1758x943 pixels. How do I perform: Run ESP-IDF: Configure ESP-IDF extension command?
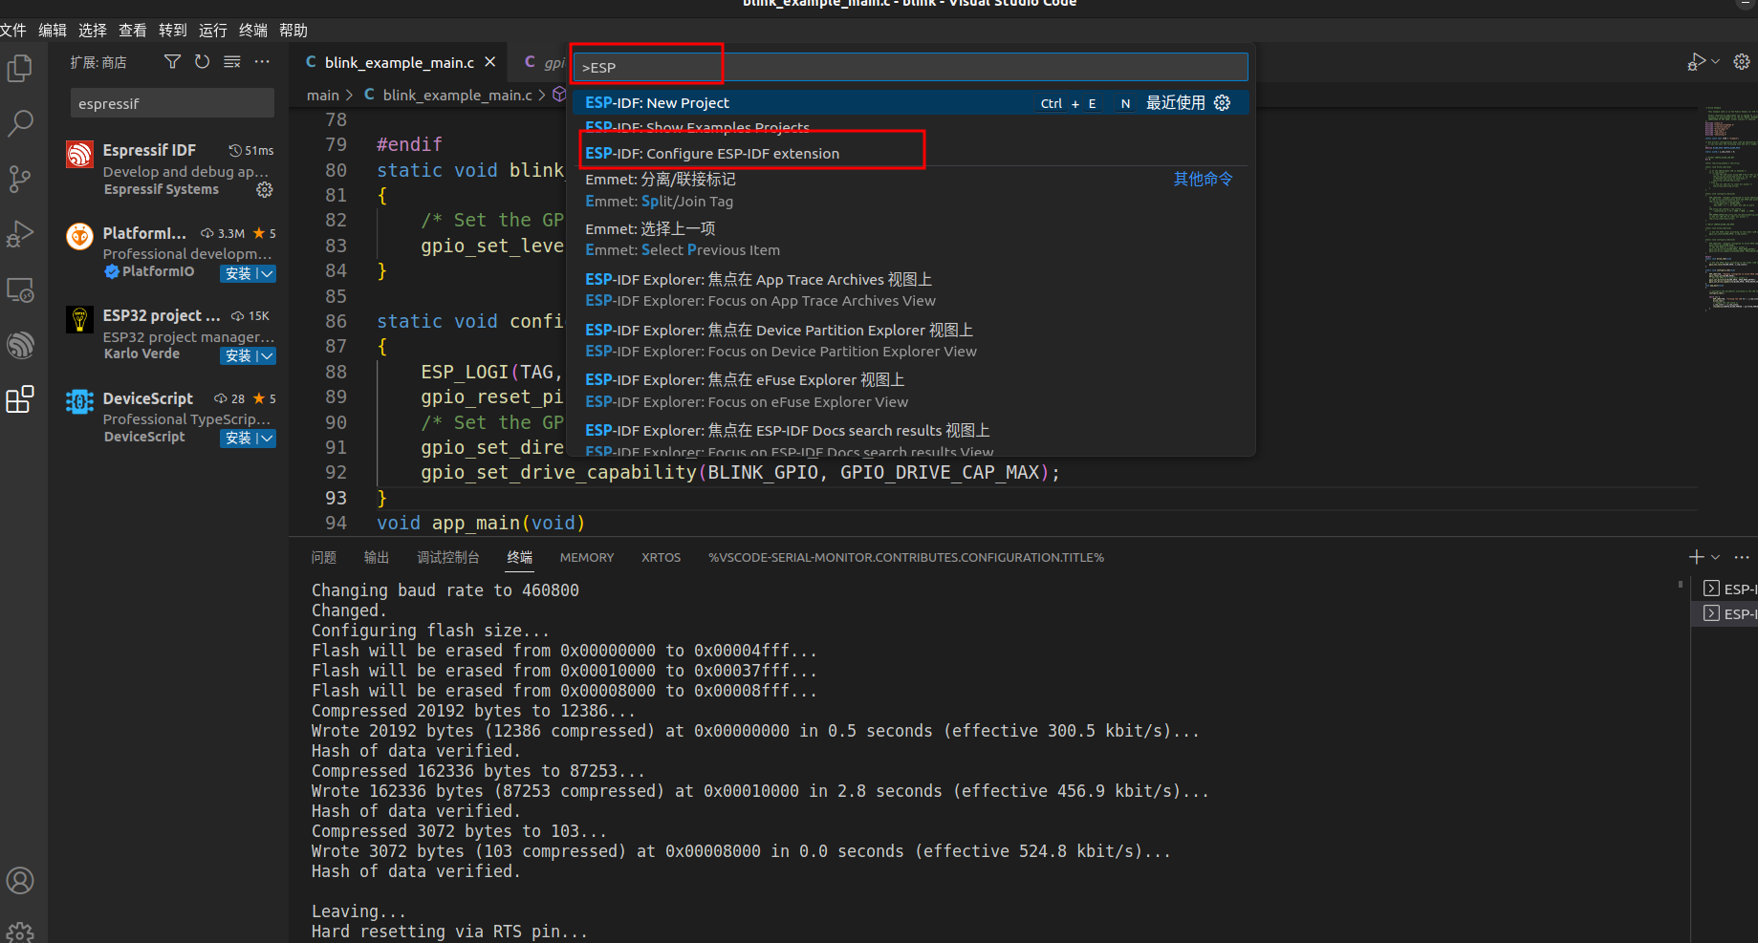click(x=911, y=153)
